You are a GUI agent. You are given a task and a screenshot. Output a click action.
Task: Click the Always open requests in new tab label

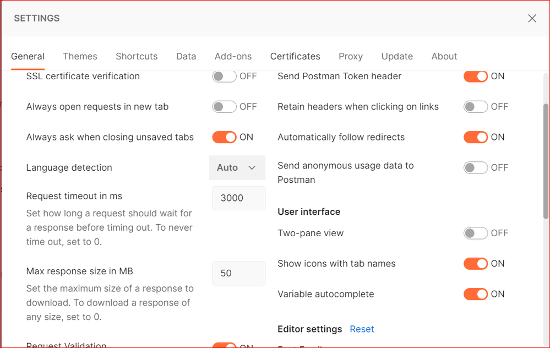pos(97,107)
